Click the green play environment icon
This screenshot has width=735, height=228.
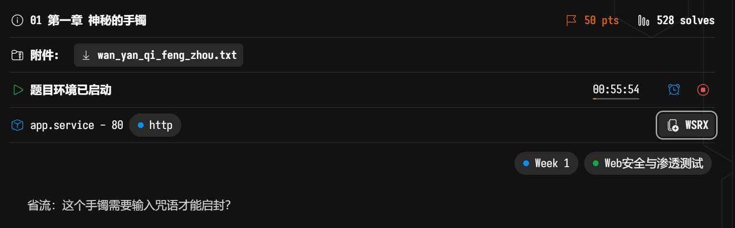(18, 90)
